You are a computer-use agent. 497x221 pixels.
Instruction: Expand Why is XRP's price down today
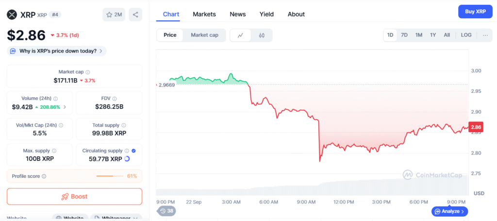coord(57,51)
